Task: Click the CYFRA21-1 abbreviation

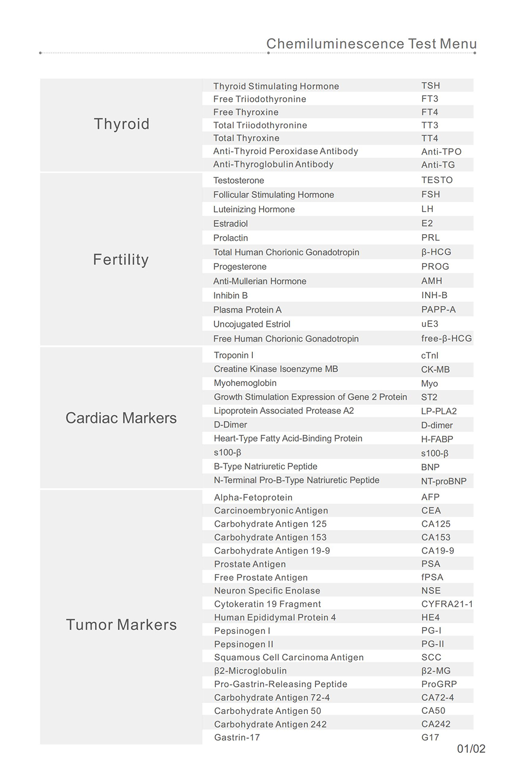Action: (447, 604)
